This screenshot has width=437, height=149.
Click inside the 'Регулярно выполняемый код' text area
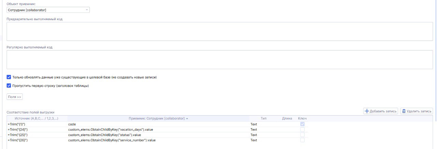[x=220, y=60]
